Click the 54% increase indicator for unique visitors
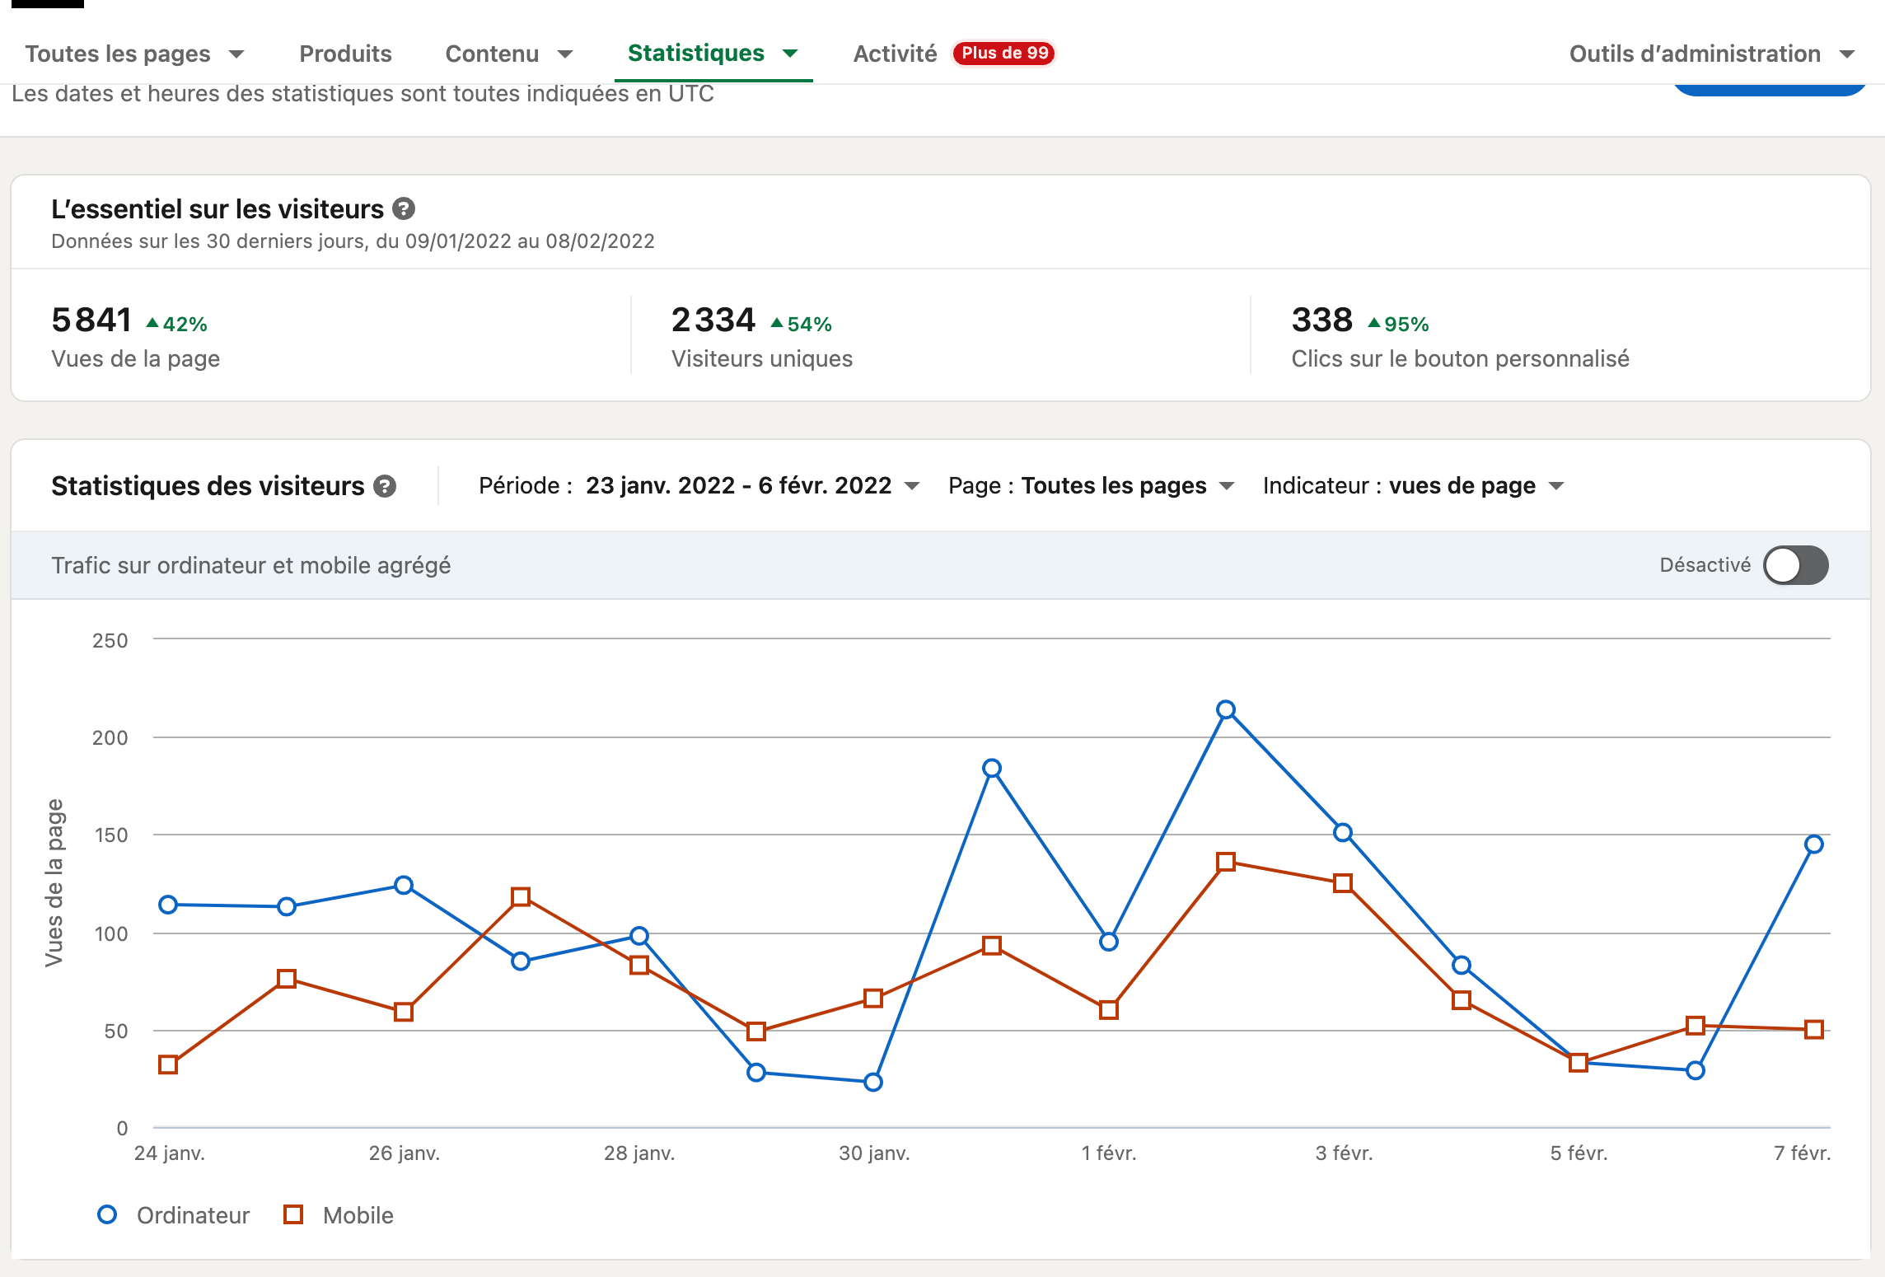1885x1277 pixels. 801,324
